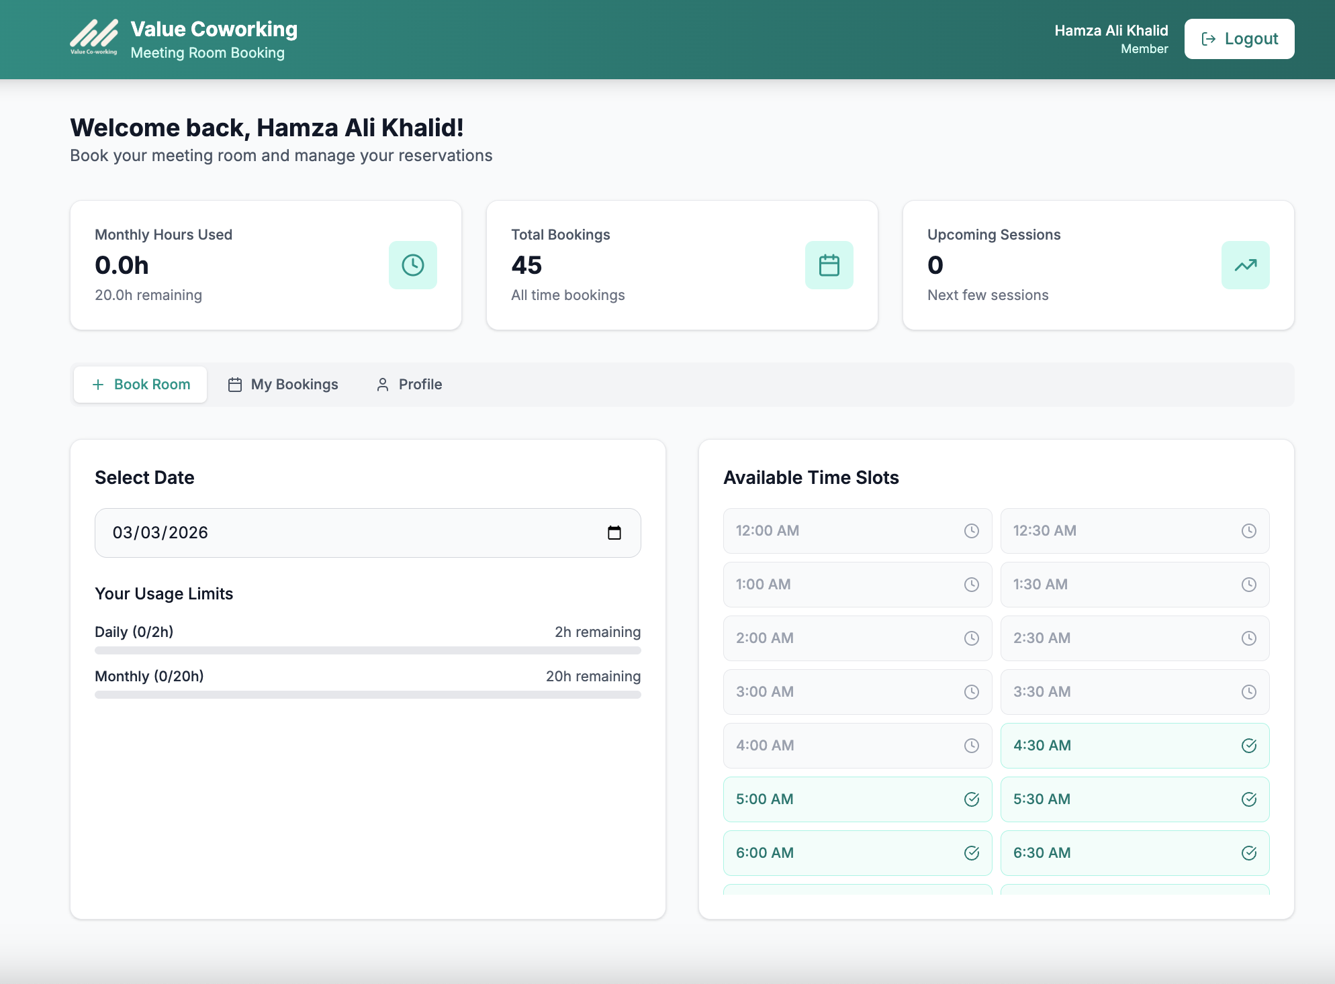Select the 5:00 AM time slot

856,799
